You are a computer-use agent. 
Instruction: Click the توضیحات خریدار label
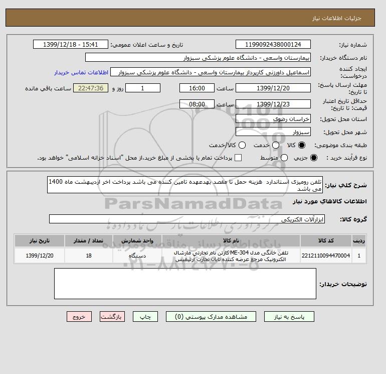click(343, 284)
